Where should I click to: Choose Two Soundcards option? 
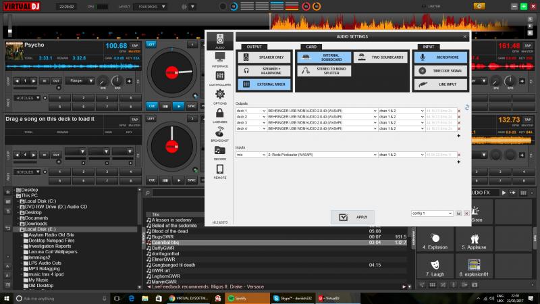[x=381, y=57]
